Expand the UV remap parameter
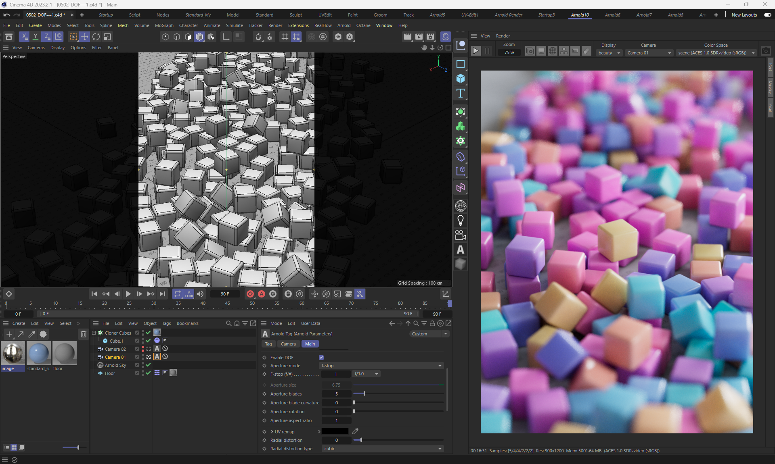Screen dimensions: 775x464 [x=272, y=432]
